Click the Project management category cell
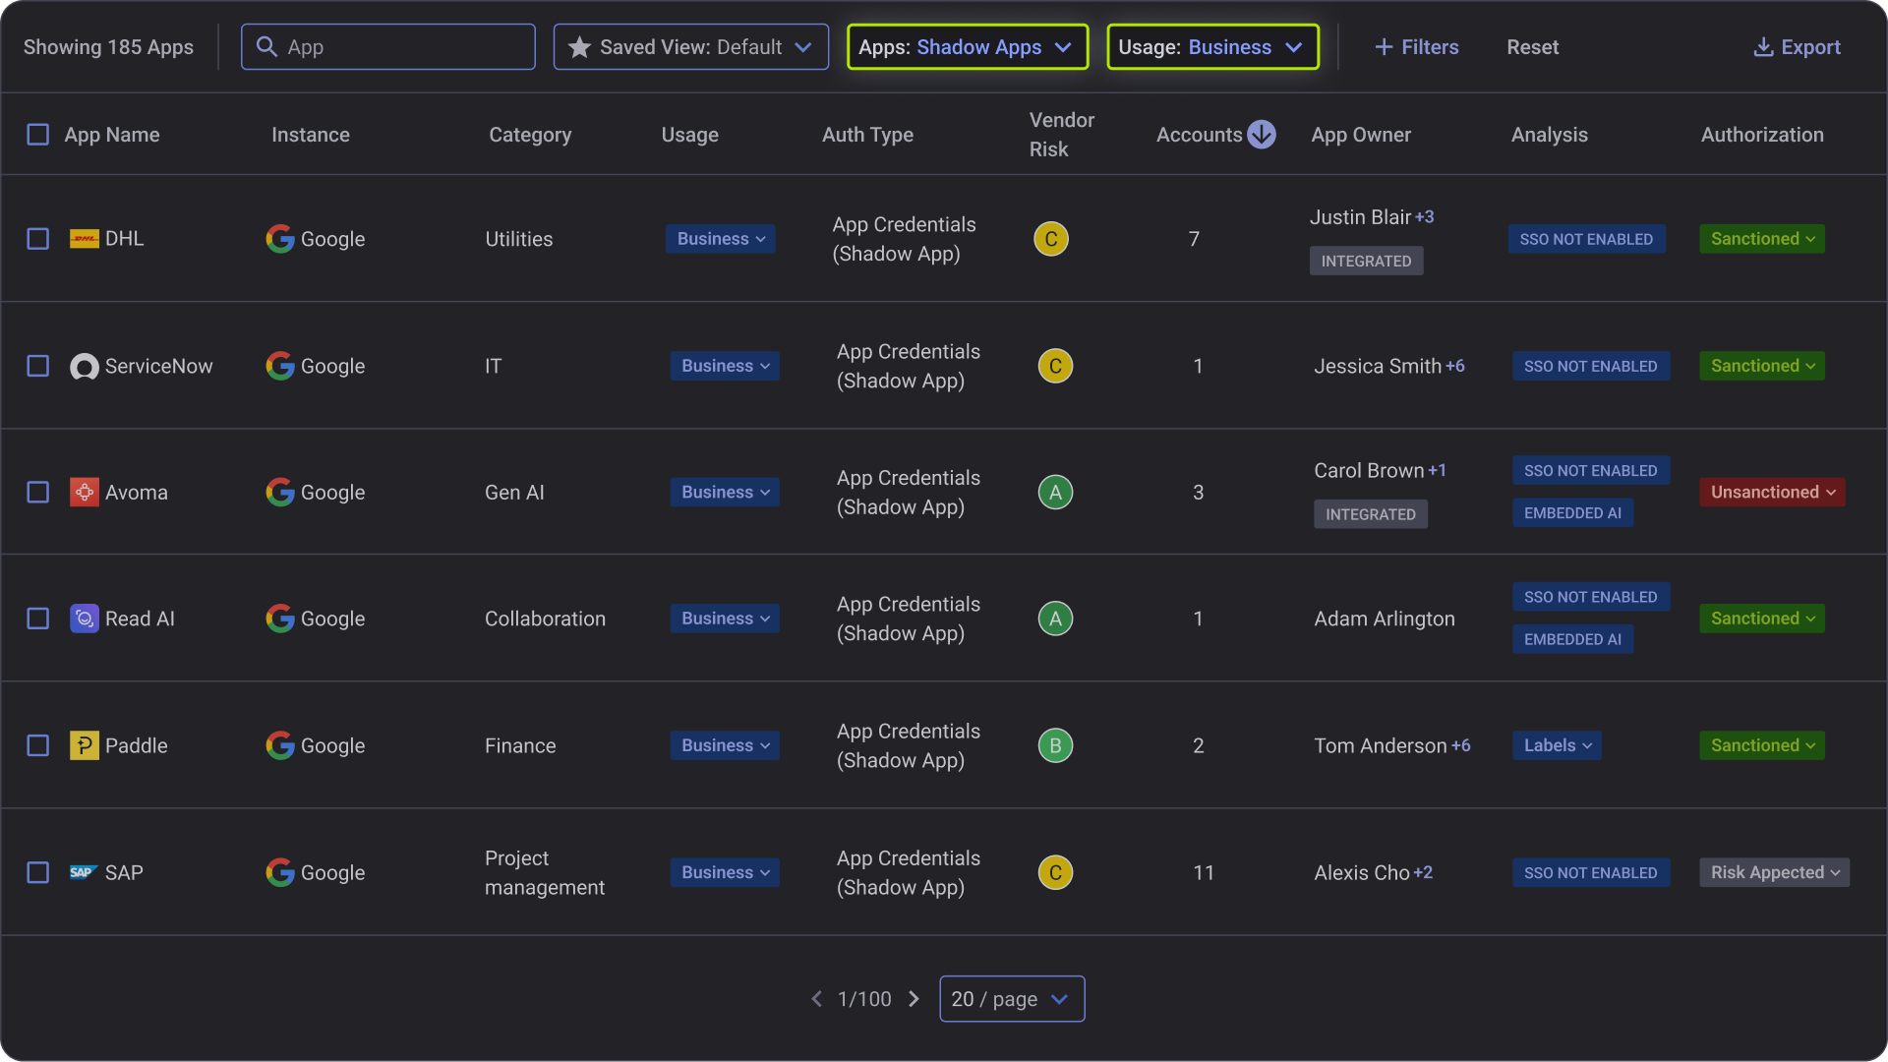This screenshot has width=1888, height=1062. point(545,872)
